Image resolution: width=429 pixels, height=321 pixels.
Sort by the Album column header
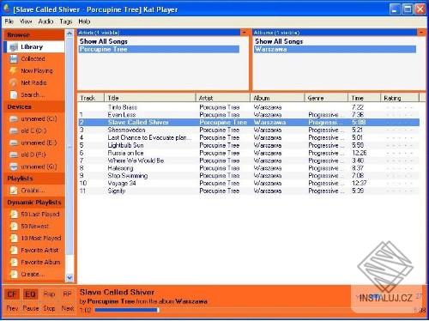point(277,98)
